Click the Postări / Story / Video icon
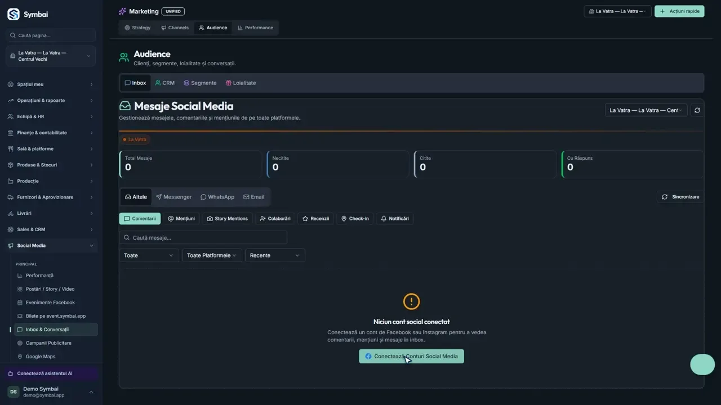The height and width of the screenshot is (405, 721). tap(20, 289)
